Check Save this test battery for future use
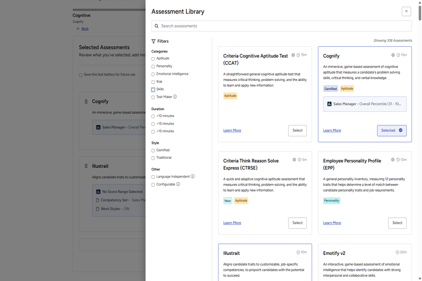 pos(81,75)
